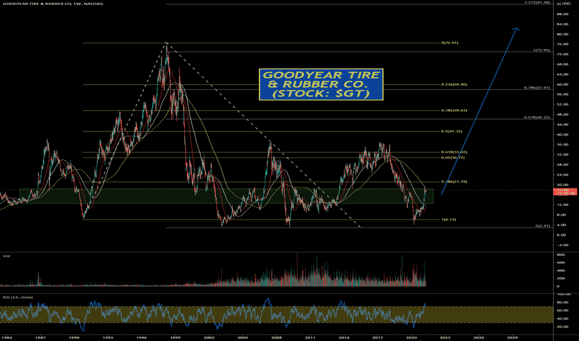The image size is (579, 341).
Task: Select the 0.382(49.63) Fibonacci label
Action: pyautogui.click(x=454, y=110)
